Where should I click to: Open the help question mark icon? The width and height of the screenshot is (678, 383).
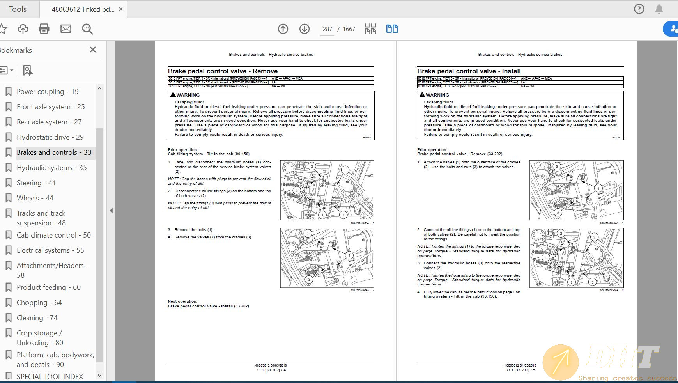[x=639, y=9]
